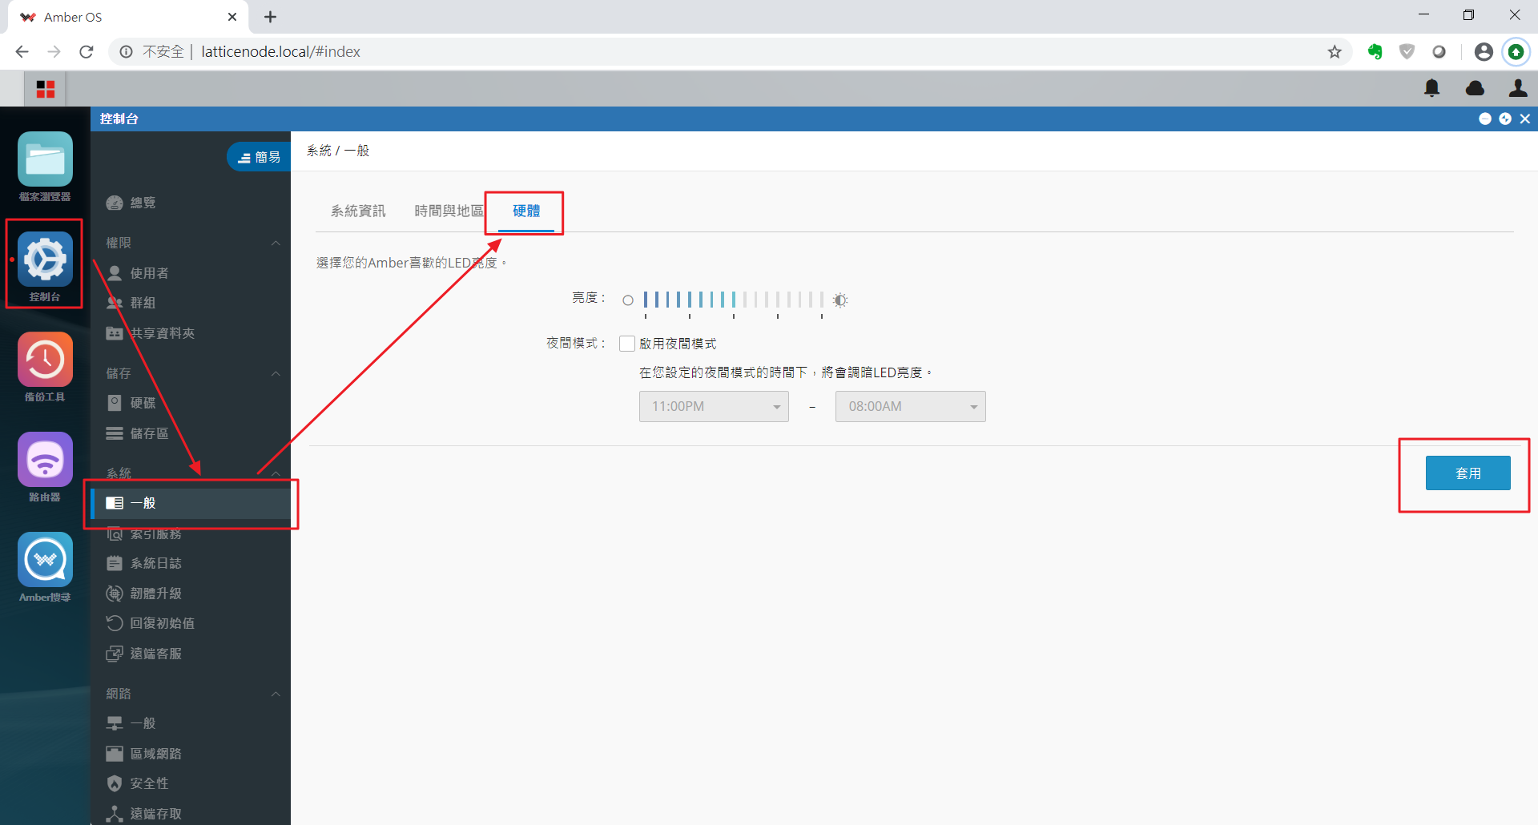Open the 11:00PM start time dropdown
The width and height of the screenshot is (1538, 825).
click(714, 406)
